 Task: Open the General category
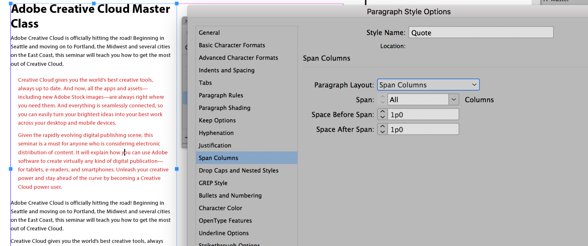[247, 33]
